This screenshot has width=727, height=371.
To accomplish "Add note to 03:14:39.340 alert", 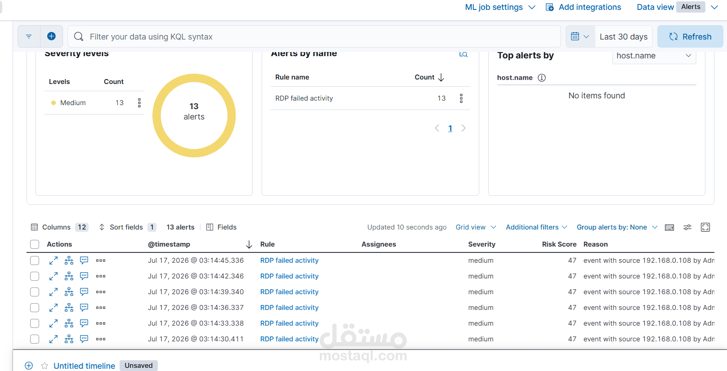I will click(84, 292).
